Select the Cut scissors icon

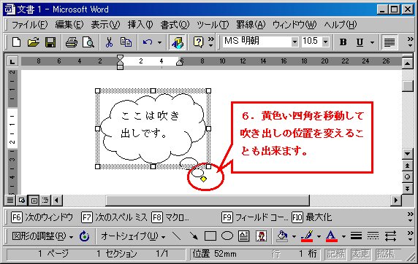click(x=109, y=42)
